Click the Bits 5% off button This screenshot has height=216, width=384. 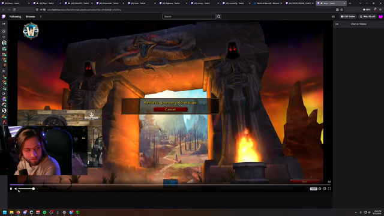367,16
